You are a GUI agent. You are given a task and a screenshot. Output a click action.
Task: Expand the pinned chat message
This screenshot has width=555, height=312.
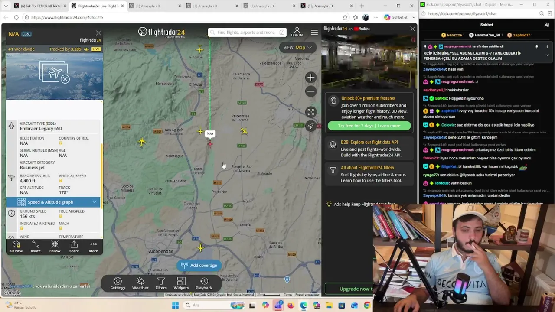click(547, 55)
